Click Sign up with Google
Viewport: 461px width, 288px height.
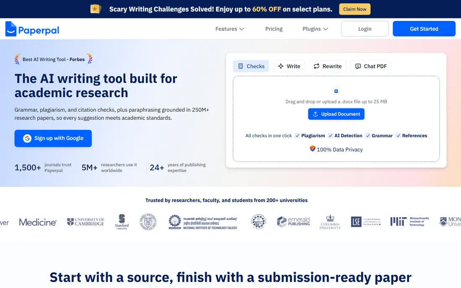coord(53,138)
